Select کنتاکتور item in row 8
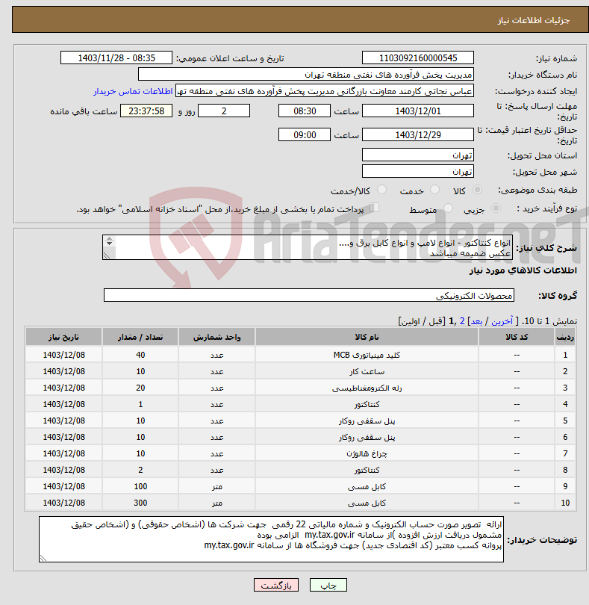This screenshot has width=589, height=605. tap(367, 471)
